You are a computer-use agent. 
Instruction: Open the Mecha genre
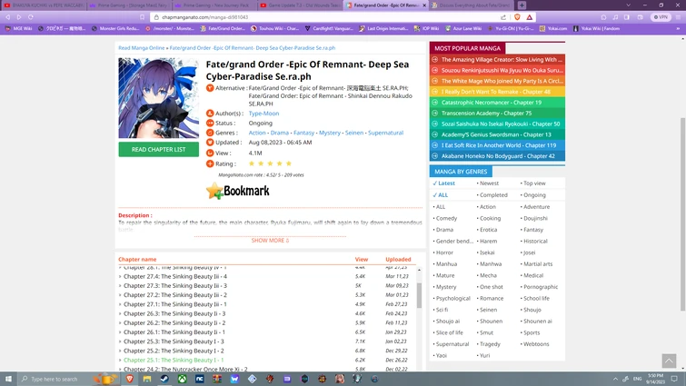[487, 275]
